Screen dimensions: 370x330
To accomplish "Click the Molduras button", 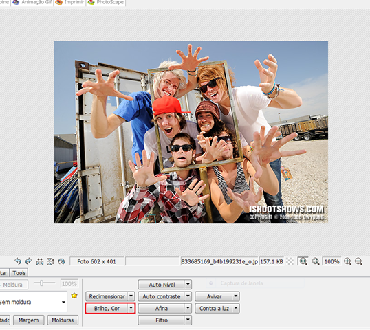I will [63, 320].
